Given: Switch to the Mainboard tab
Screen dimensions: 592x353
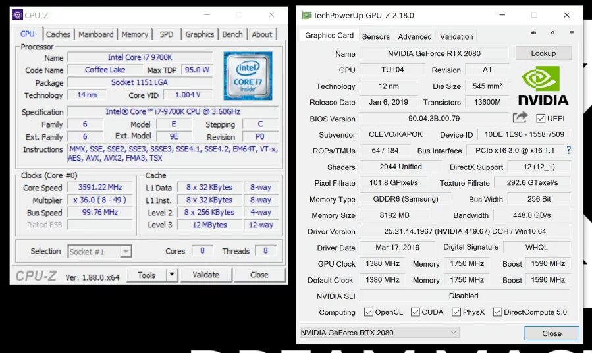Looking at the screenshot, I should (96, 34).
